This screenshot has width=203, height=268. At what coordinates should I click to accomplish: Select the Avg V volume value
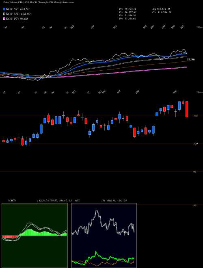pos(161,9)
